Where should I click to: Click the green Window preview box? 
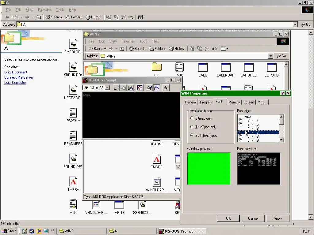click(209, 169)
